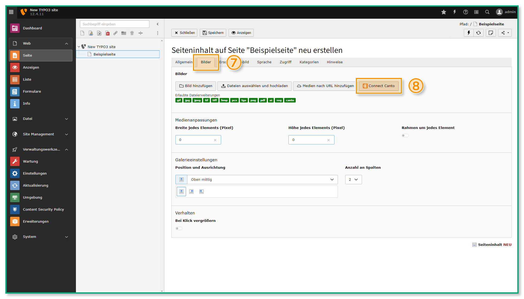Click the Anzeigen toolbar button
The width and height of the screenshot is (524, 299).
pyautogui.click(x=241, y=33)
